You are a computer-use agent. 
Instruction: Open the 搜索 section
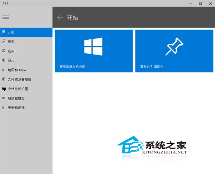[x=26, y=41]
